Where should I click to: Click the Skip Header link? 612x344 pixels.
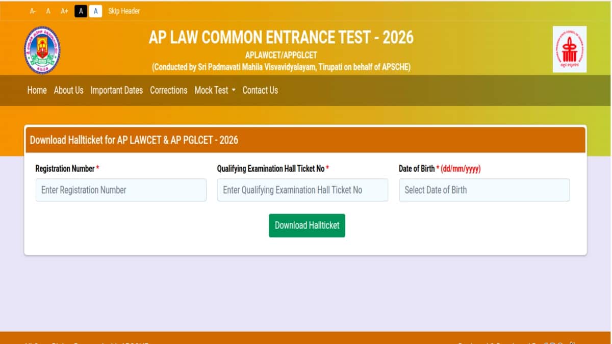coord(124,11)
